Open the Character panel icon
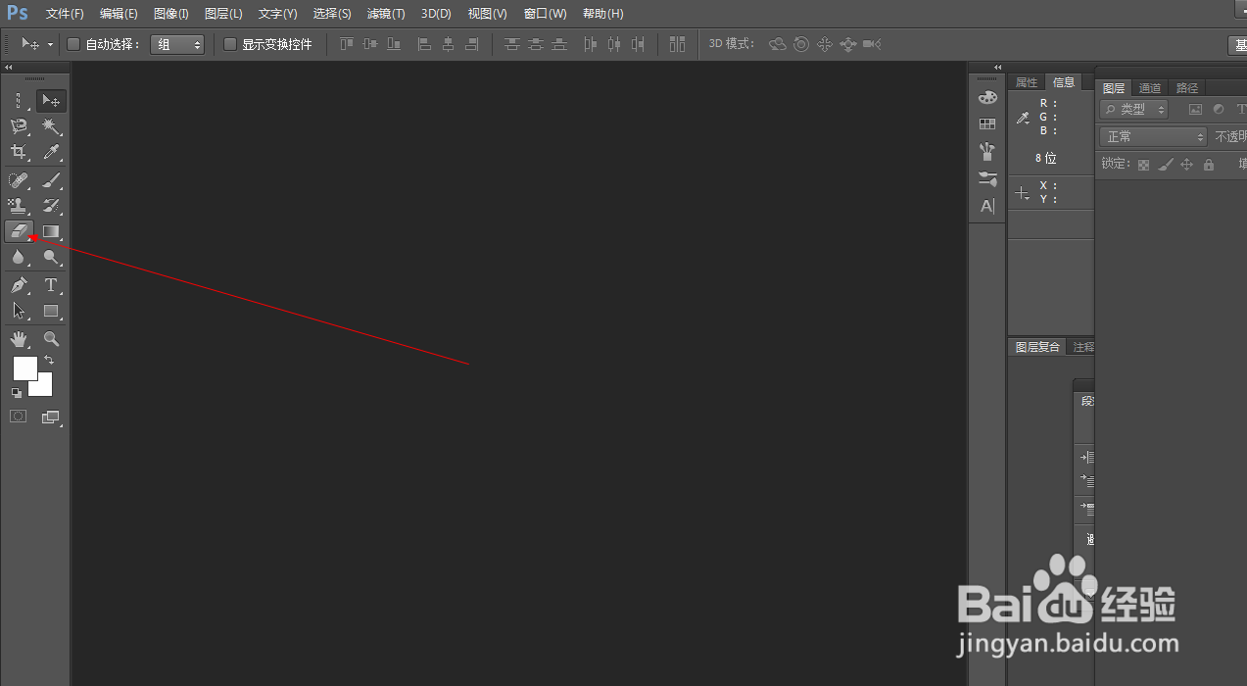Image resolution: width=1247 pixels, height=686 pixels. 987,206
